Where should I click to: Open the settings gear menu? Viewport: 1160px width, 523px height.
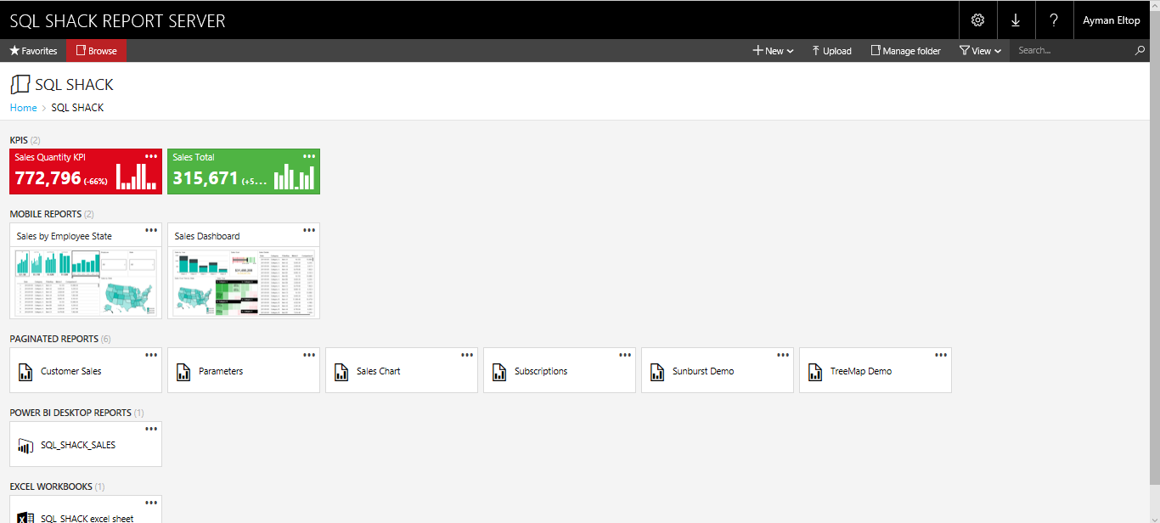977,20
